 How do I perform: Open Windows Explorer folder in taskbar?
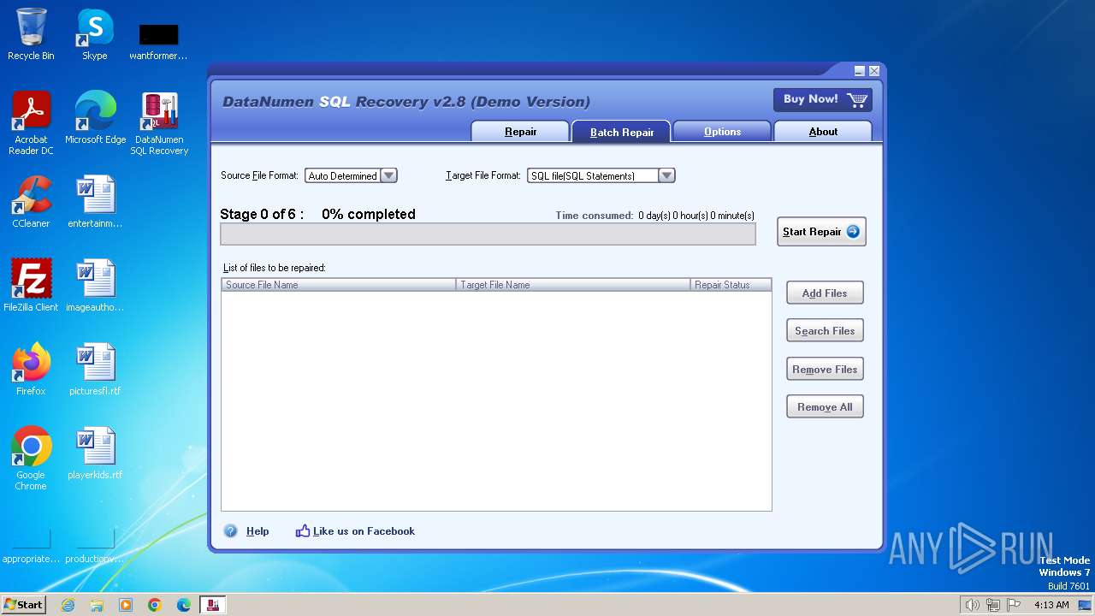click(97, 605)
